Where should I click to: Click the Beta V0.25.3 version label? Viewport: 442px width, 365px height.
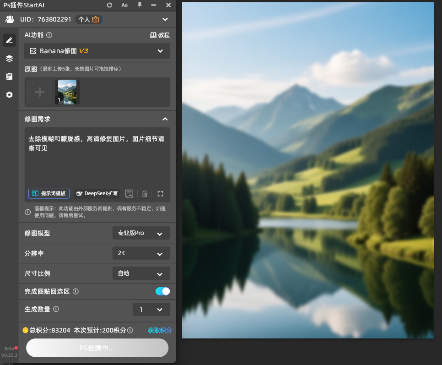click(x=9, y=352)
